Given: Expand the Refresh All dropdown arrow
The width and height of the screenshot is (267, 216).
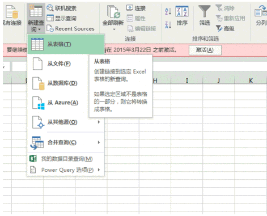Looking at the screenshot, I should pyautogui.click(x=114, y=29).
